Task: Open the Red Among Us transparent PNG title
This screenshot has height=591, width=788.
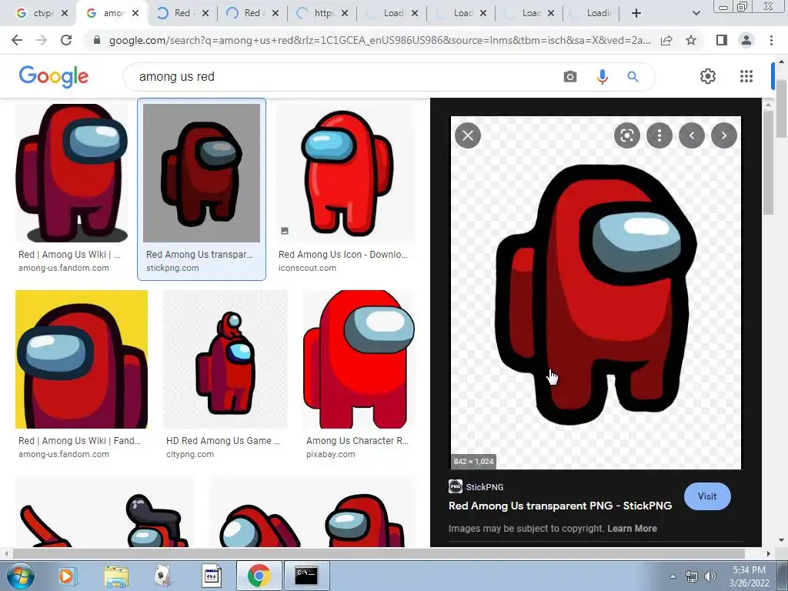Action: click(560, 506)
